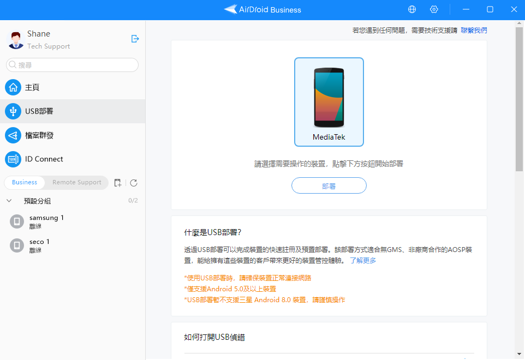The height and width of the screenshot is (360, 525).
Task: Click the scrollbar up arrow
Action: click(519, 23)
